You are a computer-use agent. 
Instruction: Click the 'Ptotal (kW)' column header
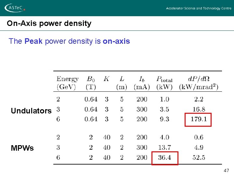point(164,83)
